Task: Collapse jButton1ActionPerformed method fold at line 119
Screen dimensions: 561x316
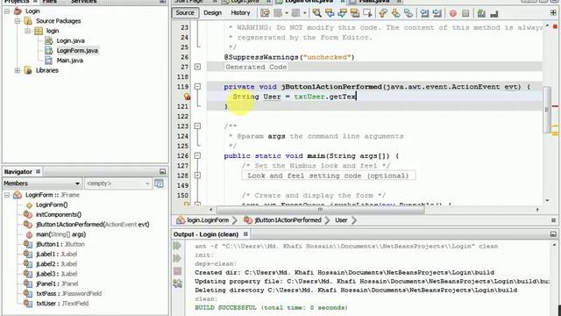Action: tap(197, 86)
